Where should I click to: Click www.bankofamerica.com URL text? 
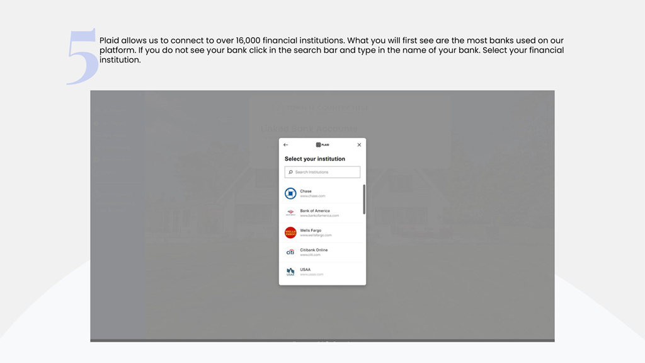click(319, 216)
